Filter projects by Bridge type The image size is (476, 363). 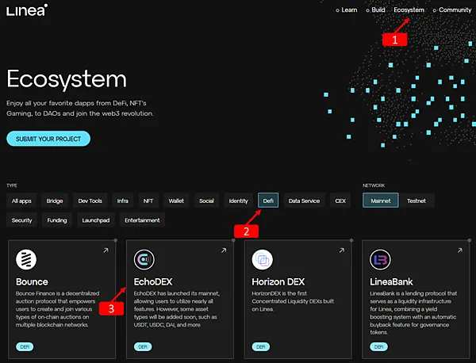pos(55,201)
